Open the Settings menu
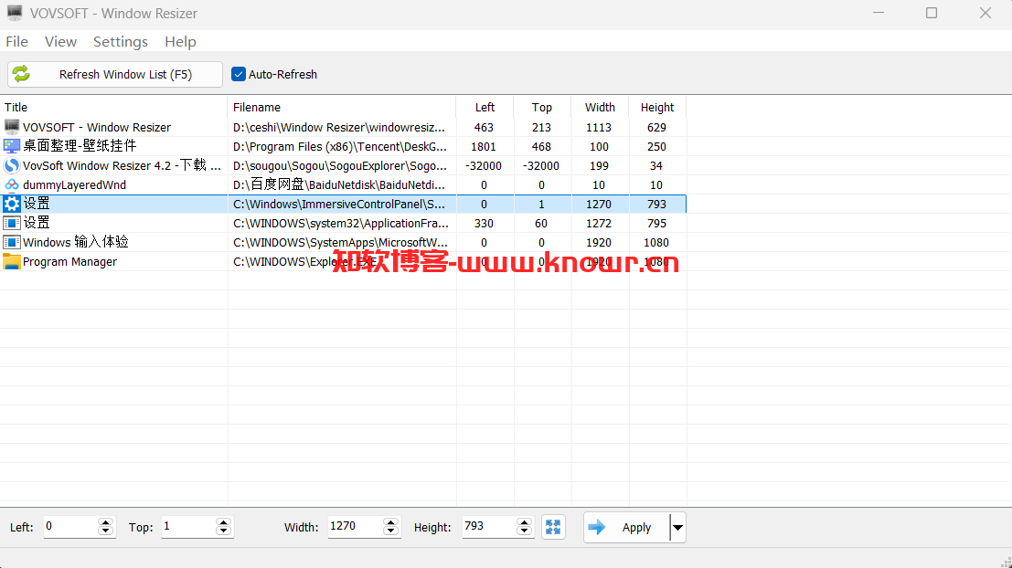Image resolution: width=1012 pixels, height=568 pixels. [121, 42]
